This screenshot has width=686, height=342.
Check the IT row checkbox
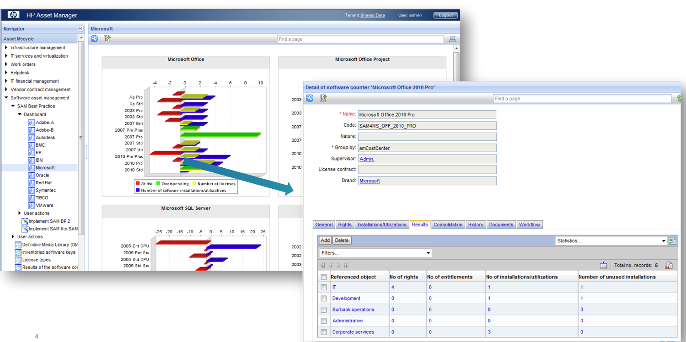(x=324, y=288)
